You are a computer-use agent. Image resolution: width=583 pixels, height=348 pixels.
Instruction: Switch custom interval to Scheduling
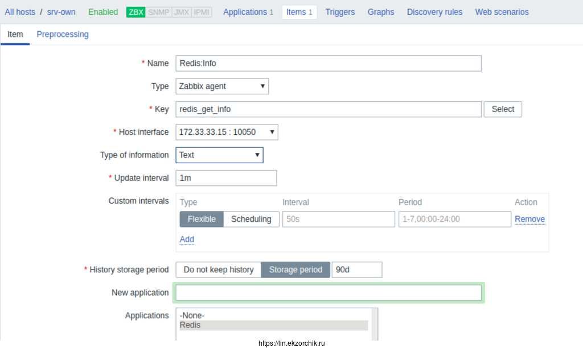[251, 219]
